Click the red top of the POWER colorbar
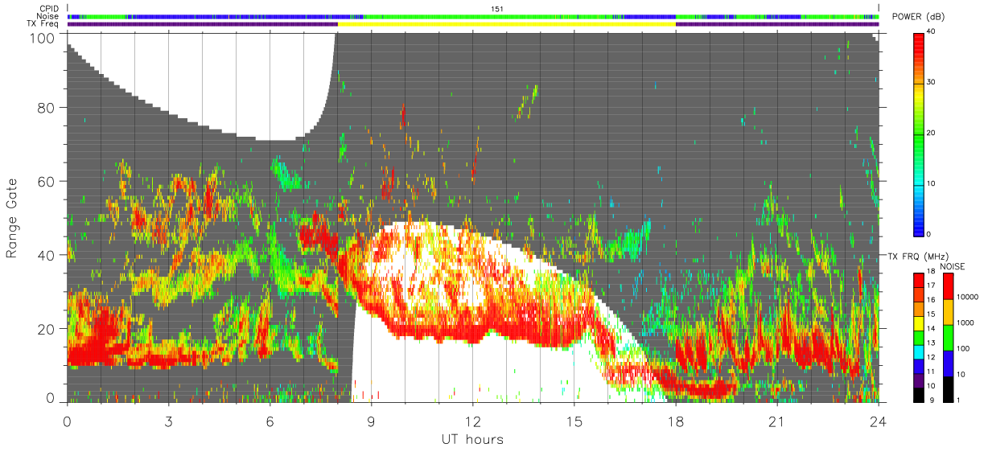 919,40
